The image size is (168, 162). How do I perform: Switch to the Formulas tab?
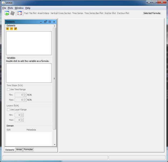click(28, 149)
